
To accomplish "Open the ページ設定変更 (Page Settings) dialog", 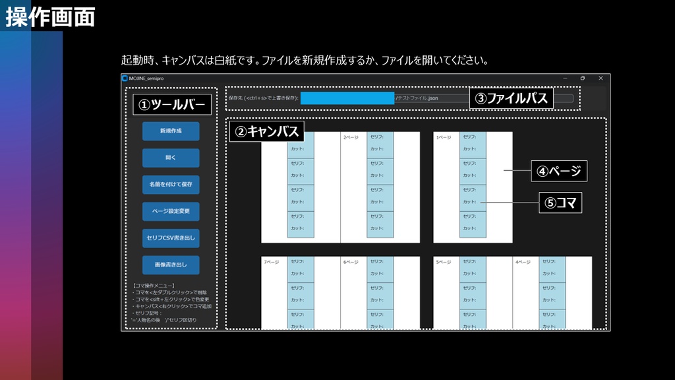I will pyautogui.click(x=172, y=212).
